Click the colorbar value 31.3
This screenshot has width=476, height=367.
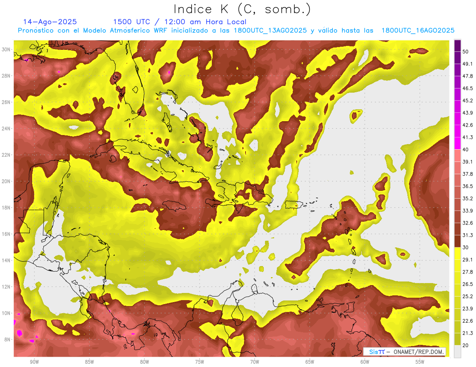pos(467,235)
